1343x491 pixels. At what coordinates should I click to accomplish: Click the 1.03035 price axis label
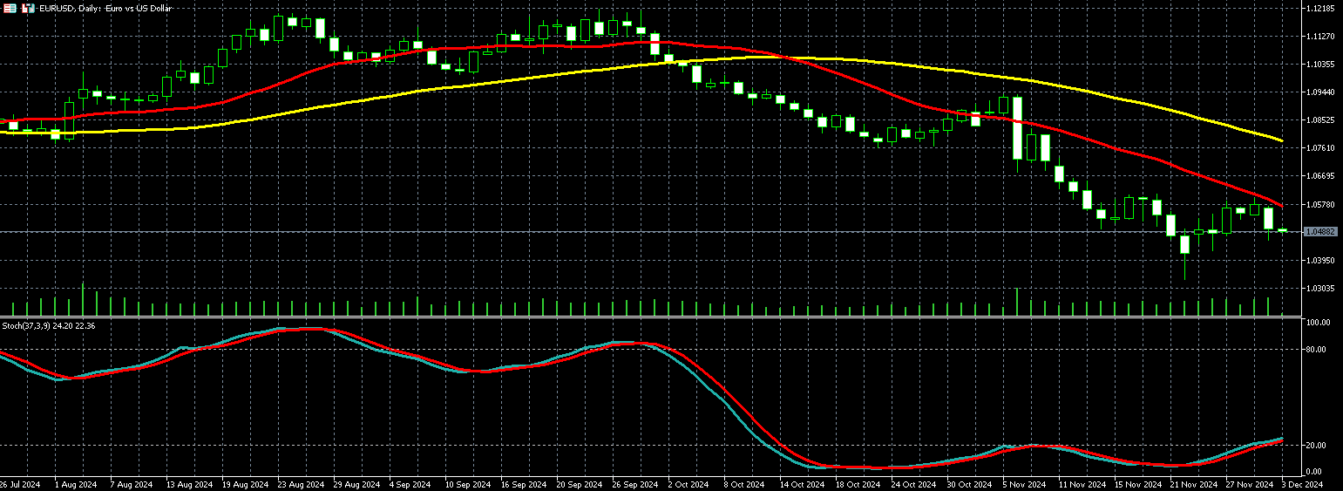(x=1321, y=288)
